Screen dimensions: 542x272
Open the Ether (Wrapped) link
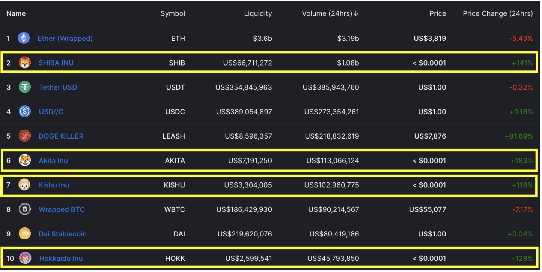pos(65,39)
